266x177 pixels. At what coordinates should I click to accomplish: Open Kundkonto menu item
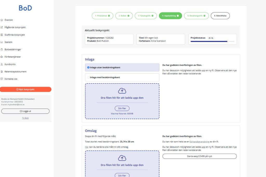(x=10, y=64)
